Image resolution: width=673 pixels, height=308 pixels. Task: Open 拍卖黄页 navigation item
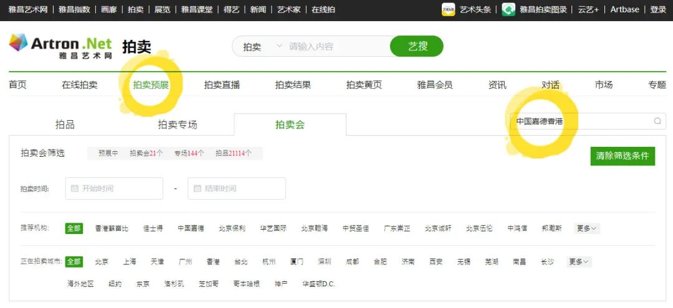(364, 85)
